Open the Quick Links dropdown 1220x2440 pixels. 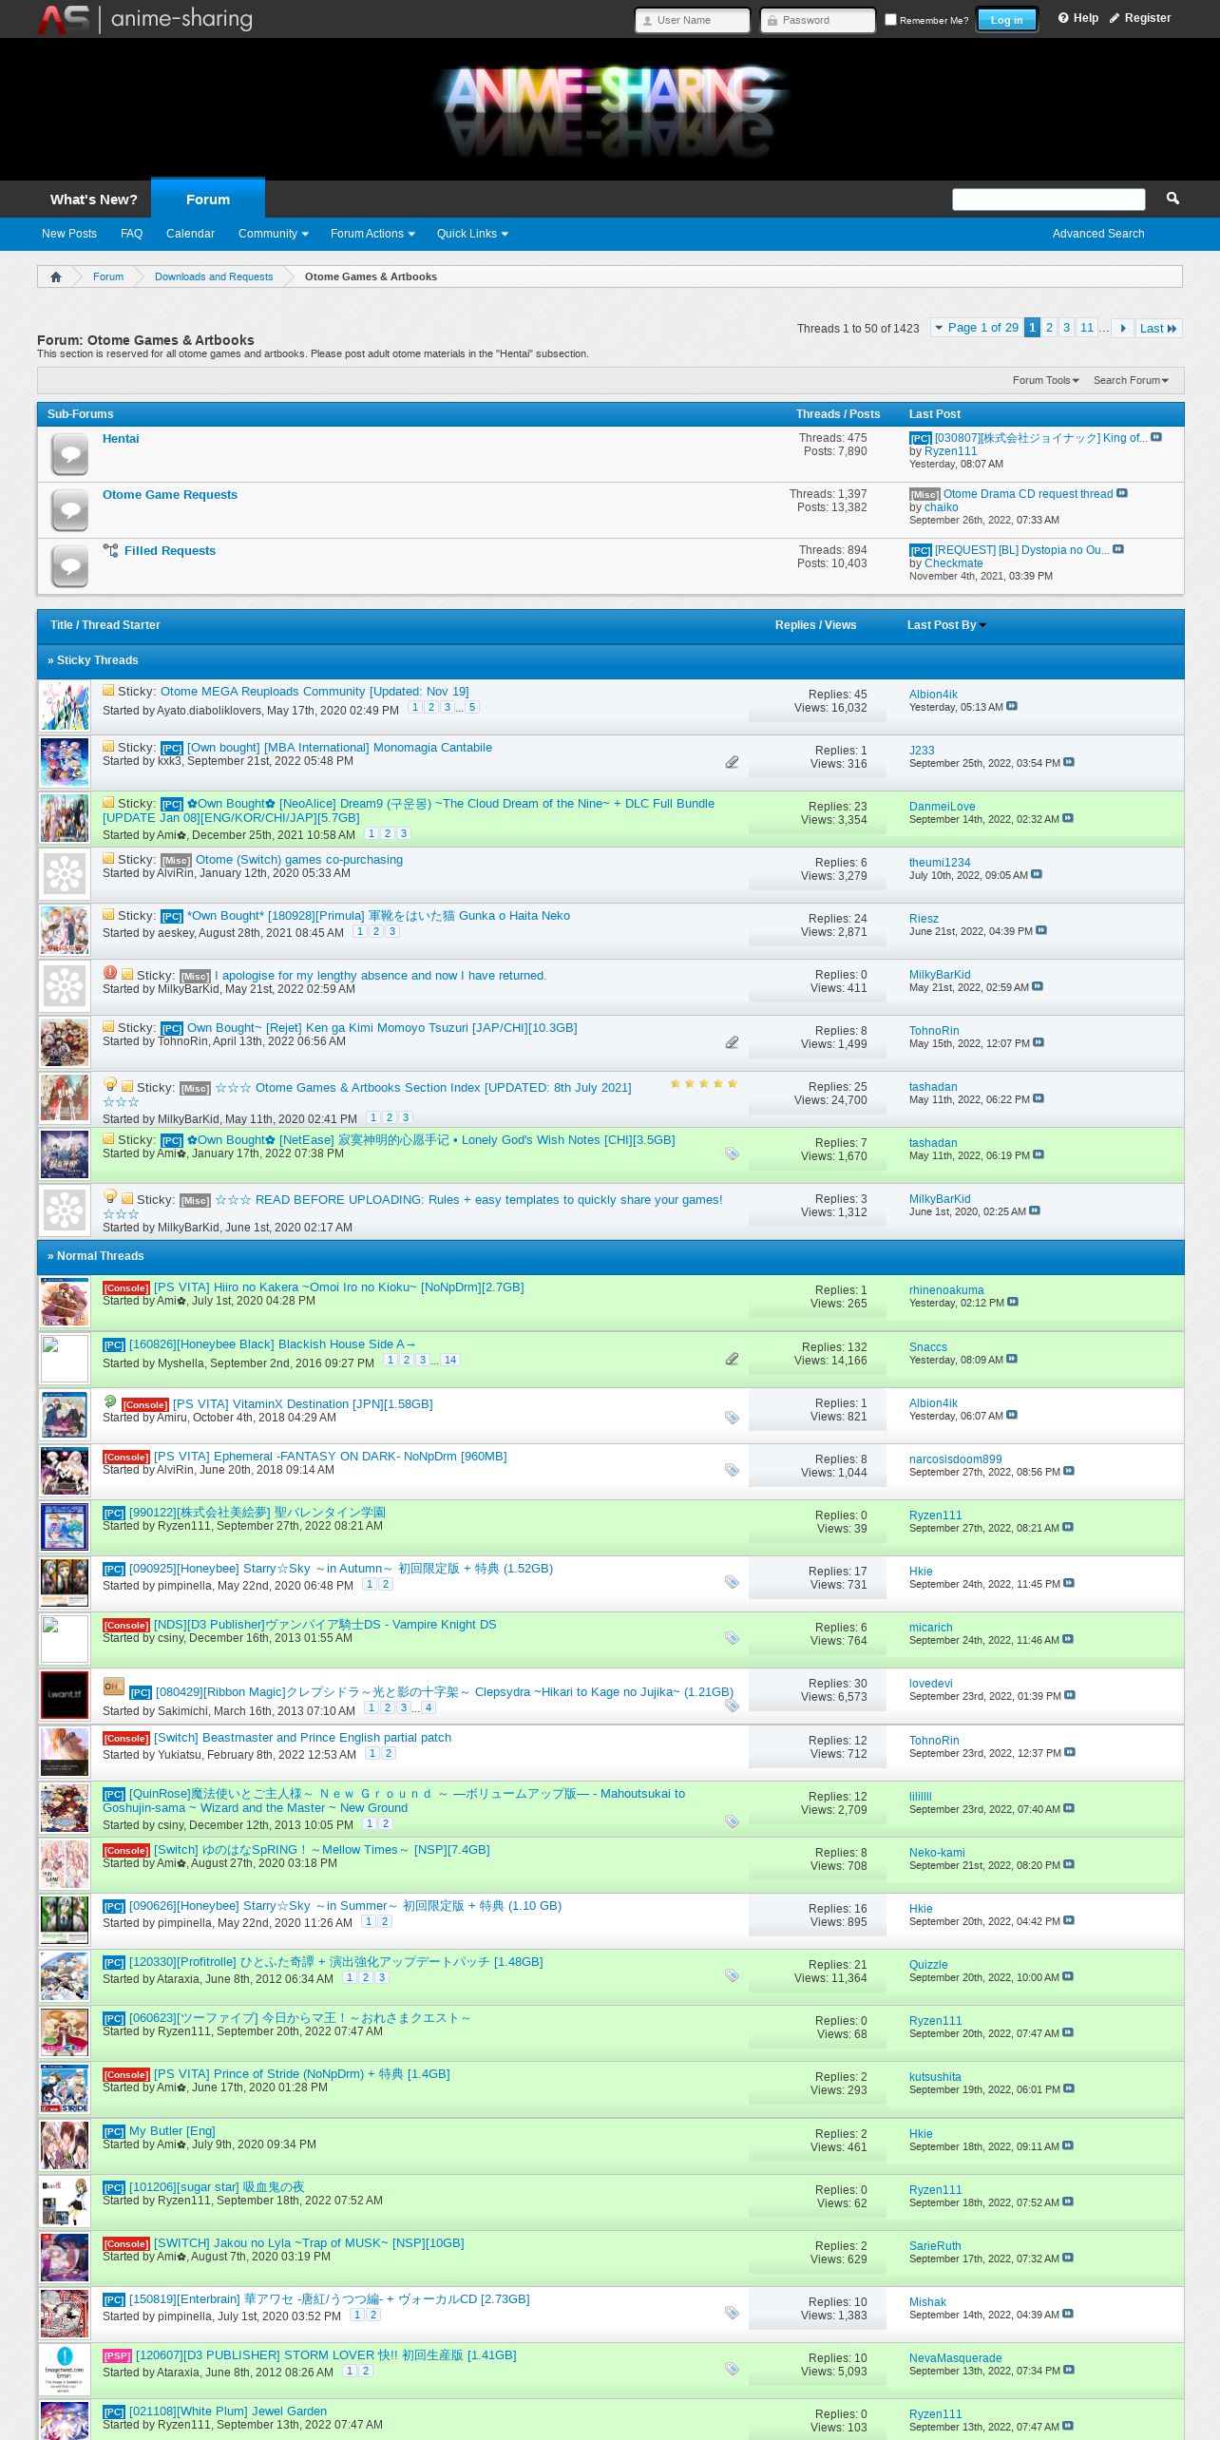click(472, 234)
